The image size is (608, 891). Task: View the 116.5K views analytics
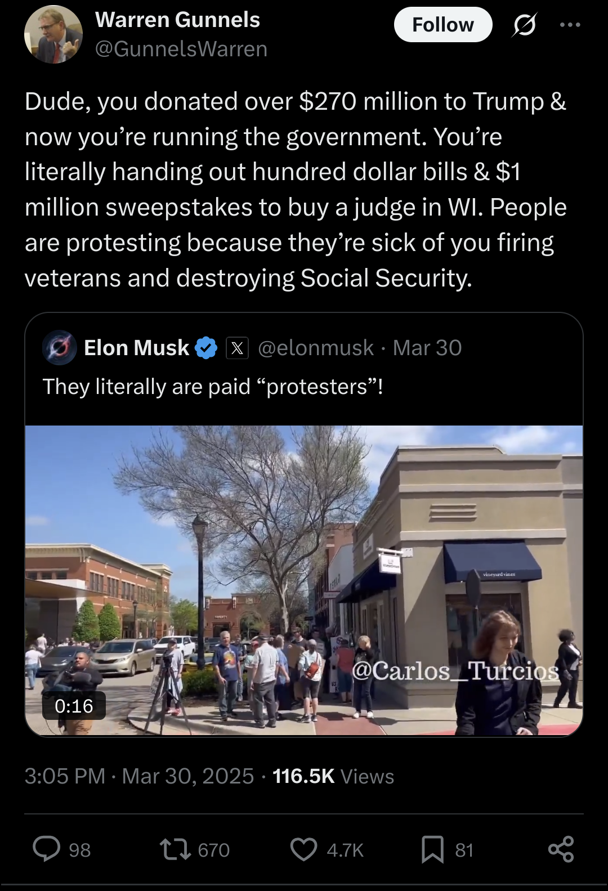pyautogui.click(x=333, y=776)
